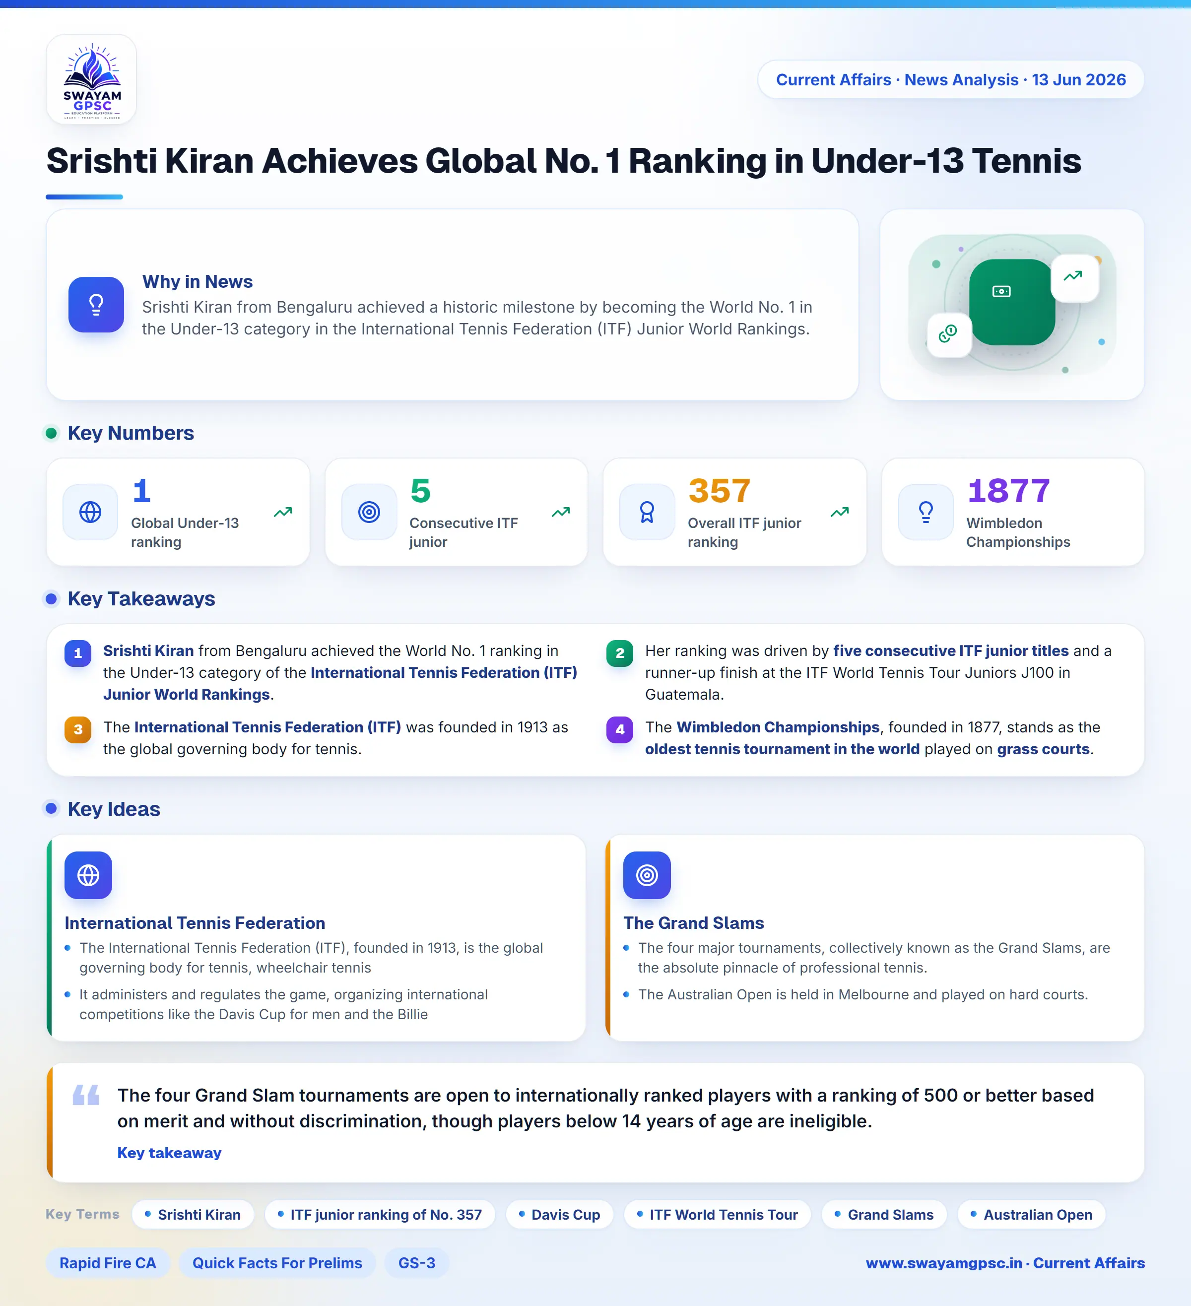The image size is (1191, 1306).
Task: Click the large blue number 1 stat value
Action: click(x=142, y=490)
